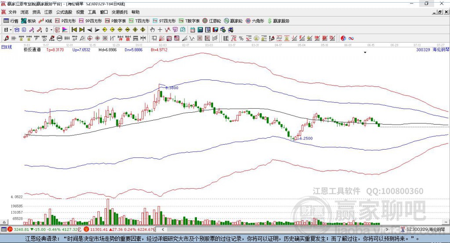Expand the 日 period dropdown arrow

pos(11,30)
